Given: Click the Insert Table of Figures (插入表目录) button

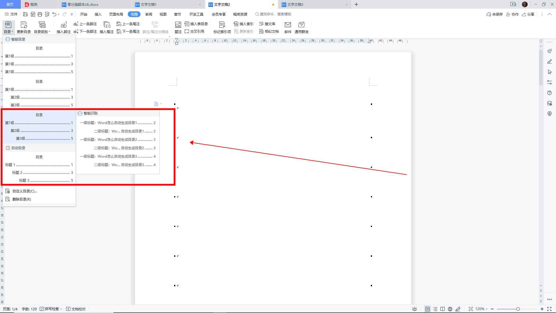Looking at the screenshot, I should (x=196, y=24).
